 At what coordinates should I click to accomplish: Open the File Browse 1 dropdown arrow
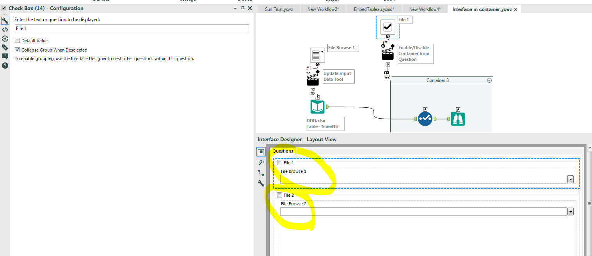pos(570,179)
